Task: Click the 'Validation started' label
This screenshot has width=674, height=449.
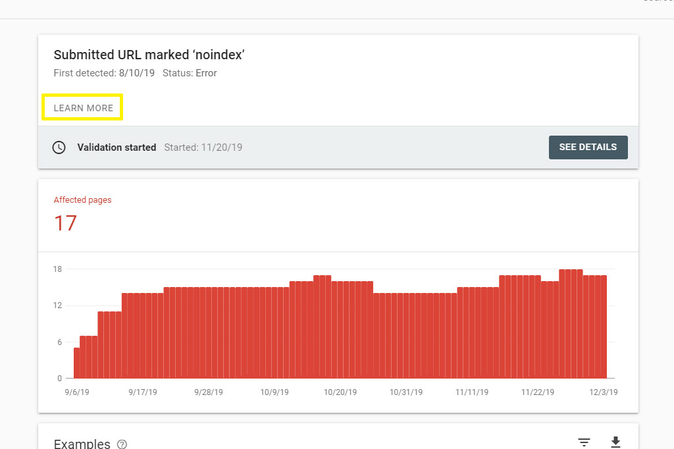Action: coord(117,147)
